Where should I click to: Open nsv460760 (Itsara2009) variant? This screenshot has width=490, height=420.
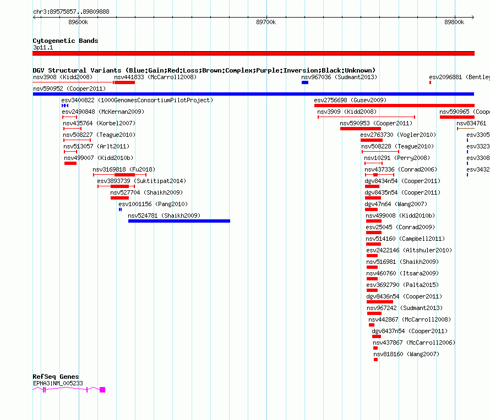(402, 273)
